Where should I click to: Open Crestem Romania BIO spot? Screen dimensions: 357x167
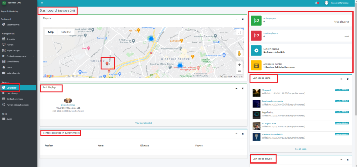pos(272,134)
